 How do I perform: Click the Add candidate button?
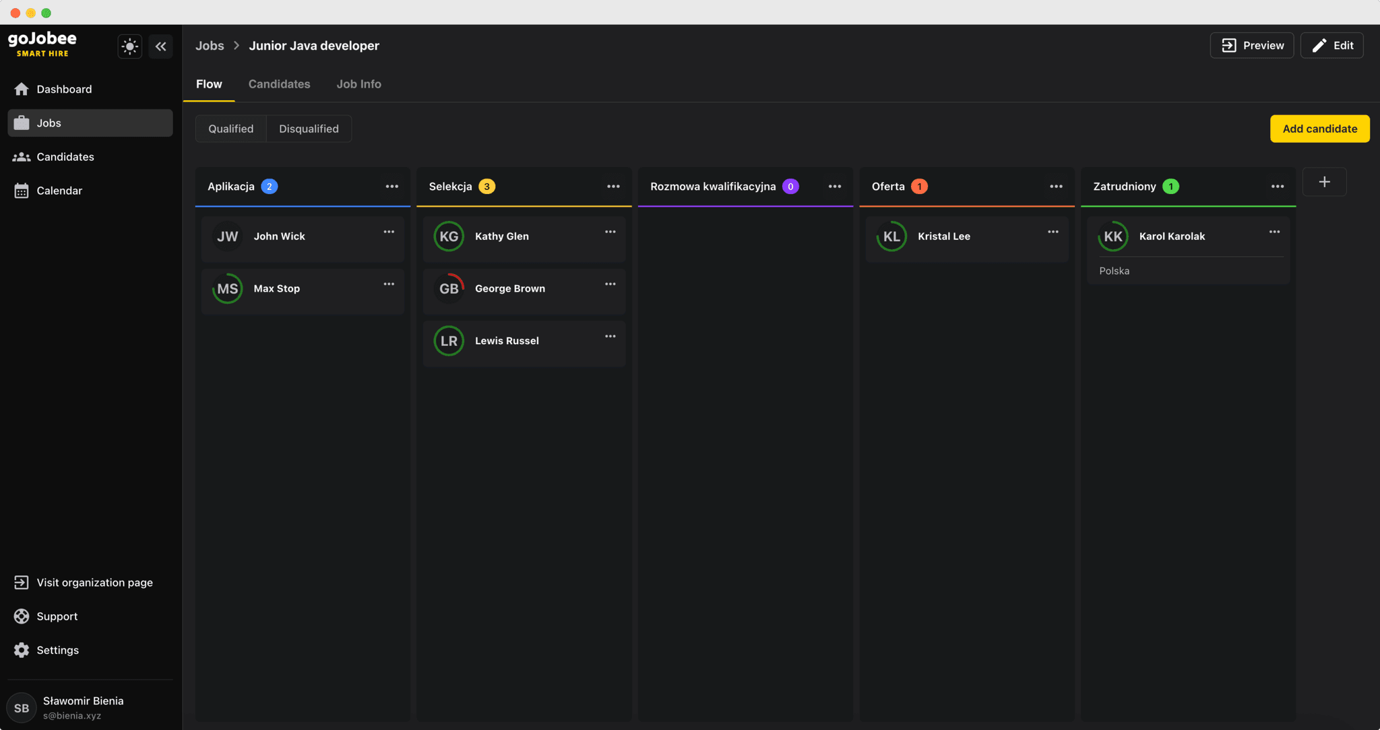click(x=1319, y=128)
